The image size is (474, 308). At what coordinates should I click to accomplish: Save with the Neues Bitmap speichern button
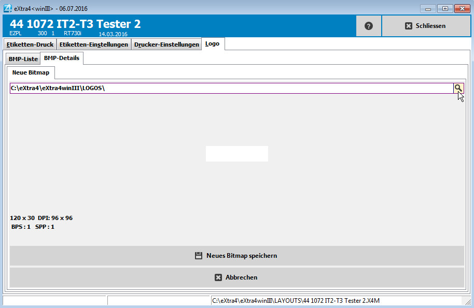tap(236, 256)
